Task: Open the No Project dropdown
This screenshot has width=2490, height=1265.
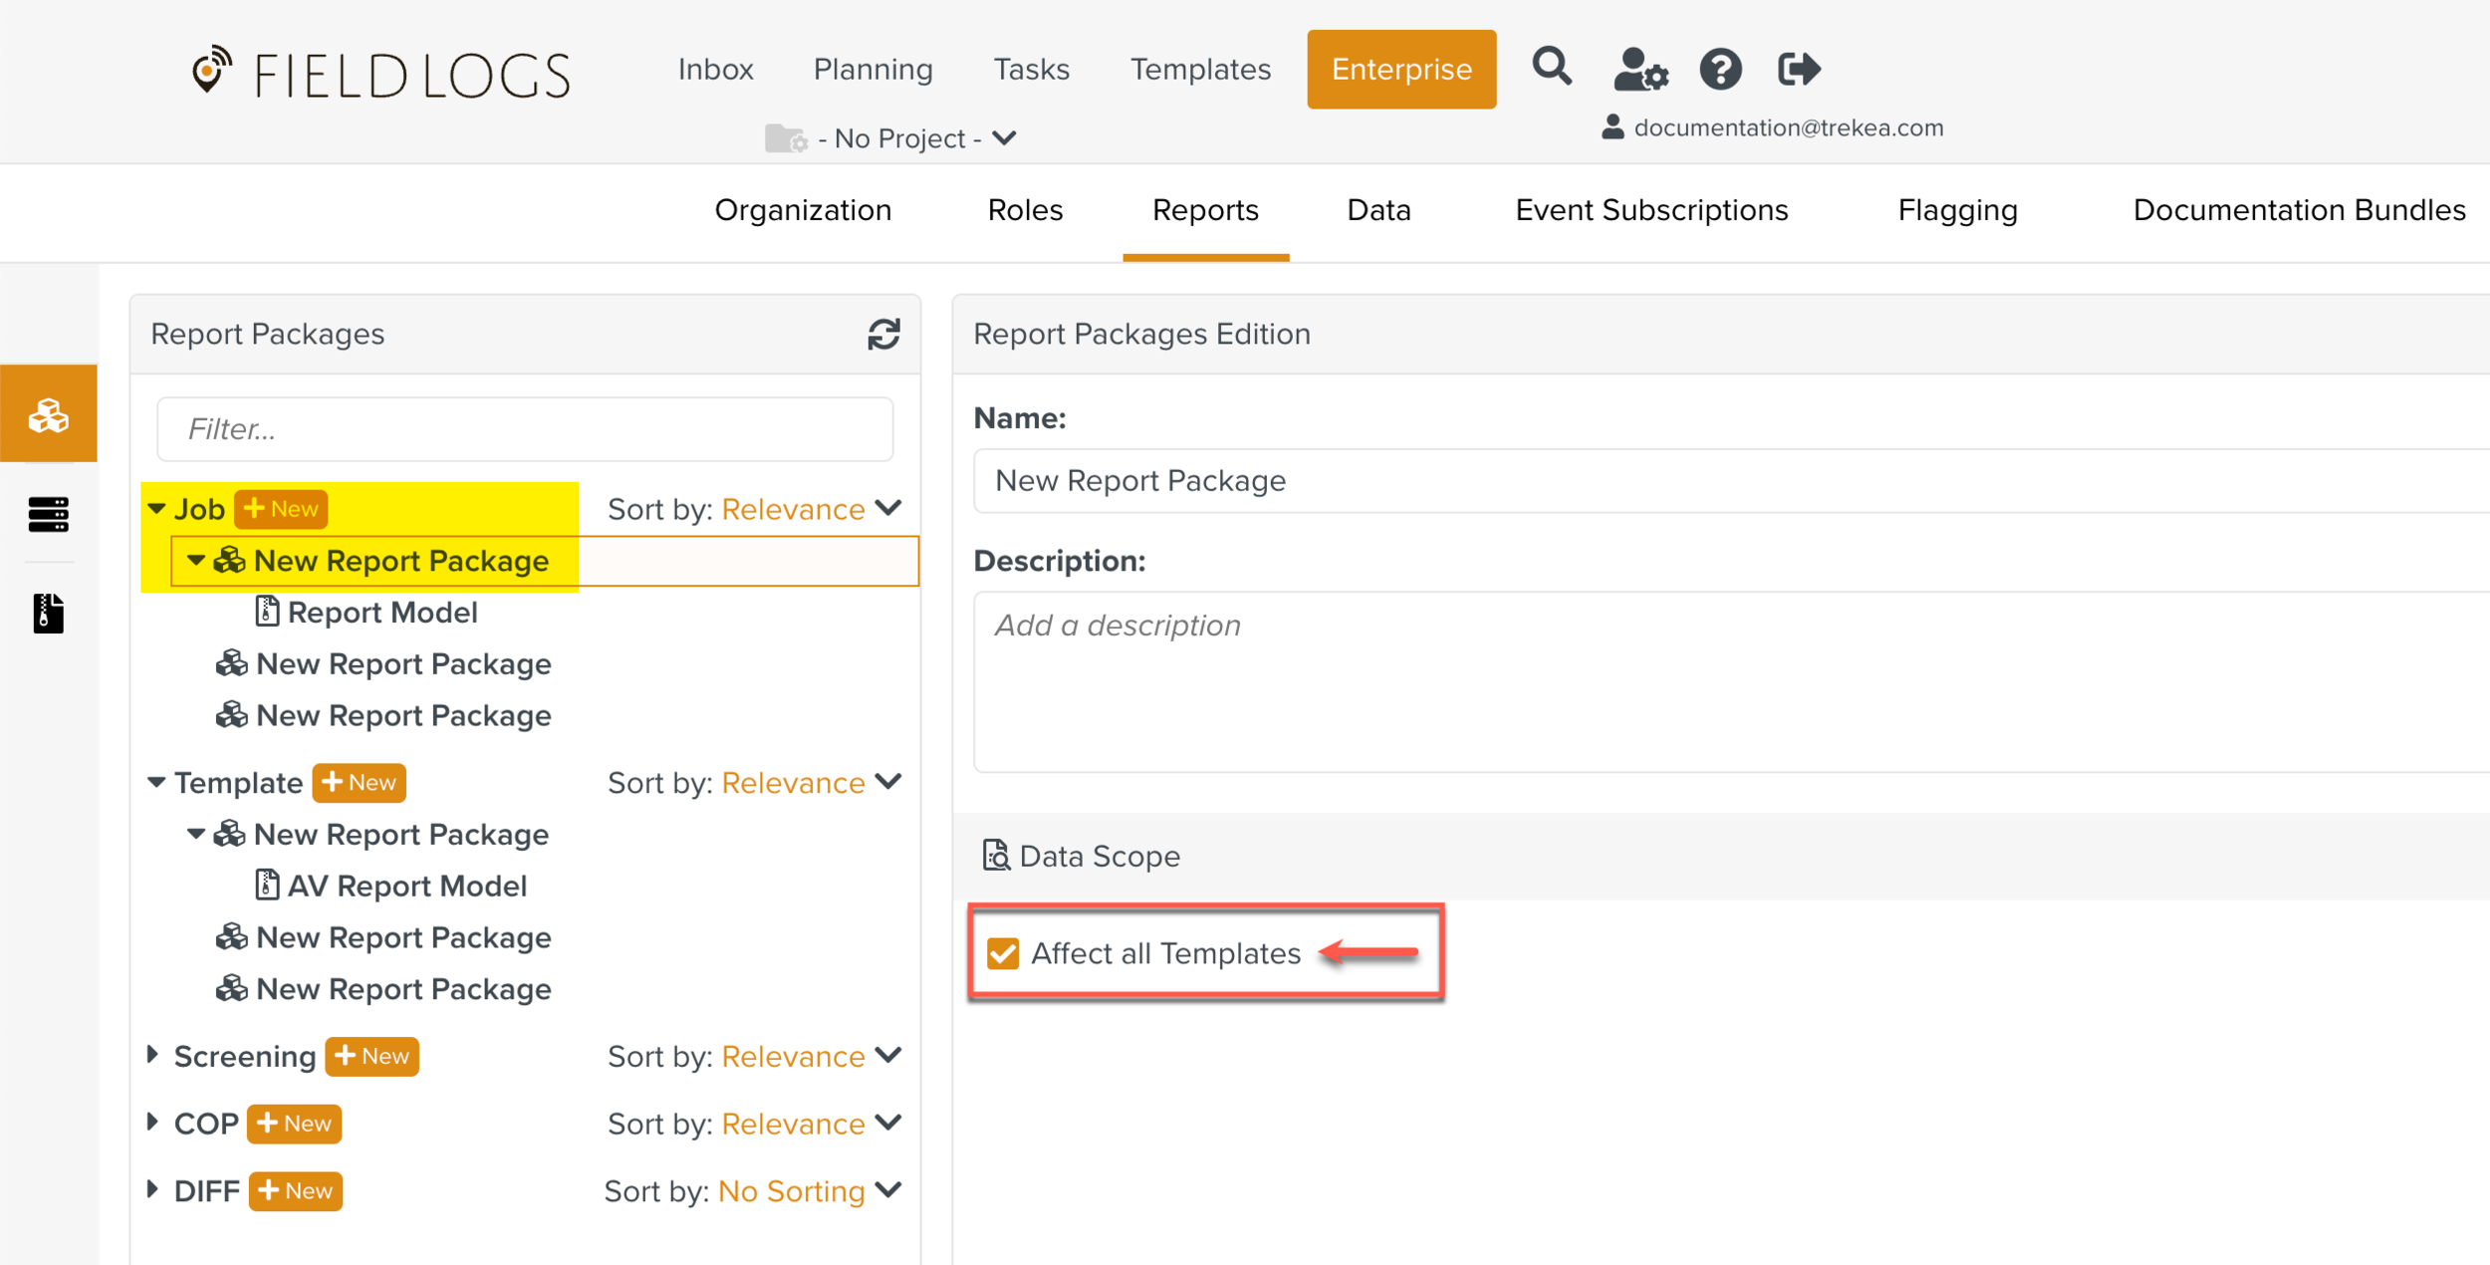Action: [903, 138]
